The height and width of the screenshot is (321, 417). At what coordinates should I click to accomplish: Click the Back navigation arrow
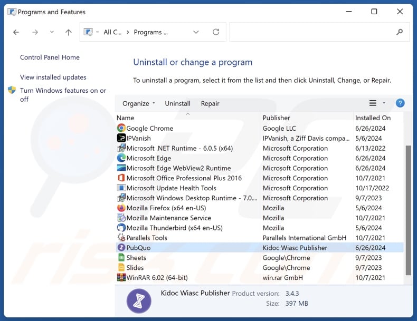tap(16, 32)
